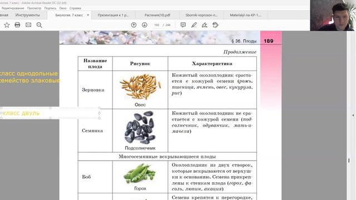Open the Справка menu
The height and width of the screenshot is (200, 356).
[x=75, y=8]
